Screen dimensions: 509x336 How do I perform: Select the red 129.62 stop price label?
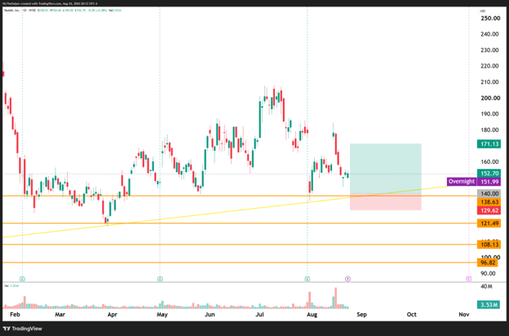coord(489,210)
